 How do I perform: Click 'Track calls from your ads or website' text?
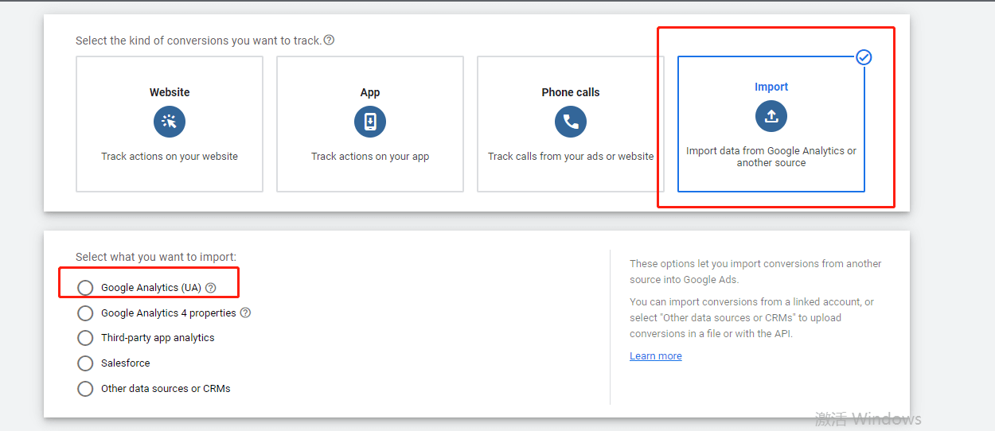(x=571, y=157)
